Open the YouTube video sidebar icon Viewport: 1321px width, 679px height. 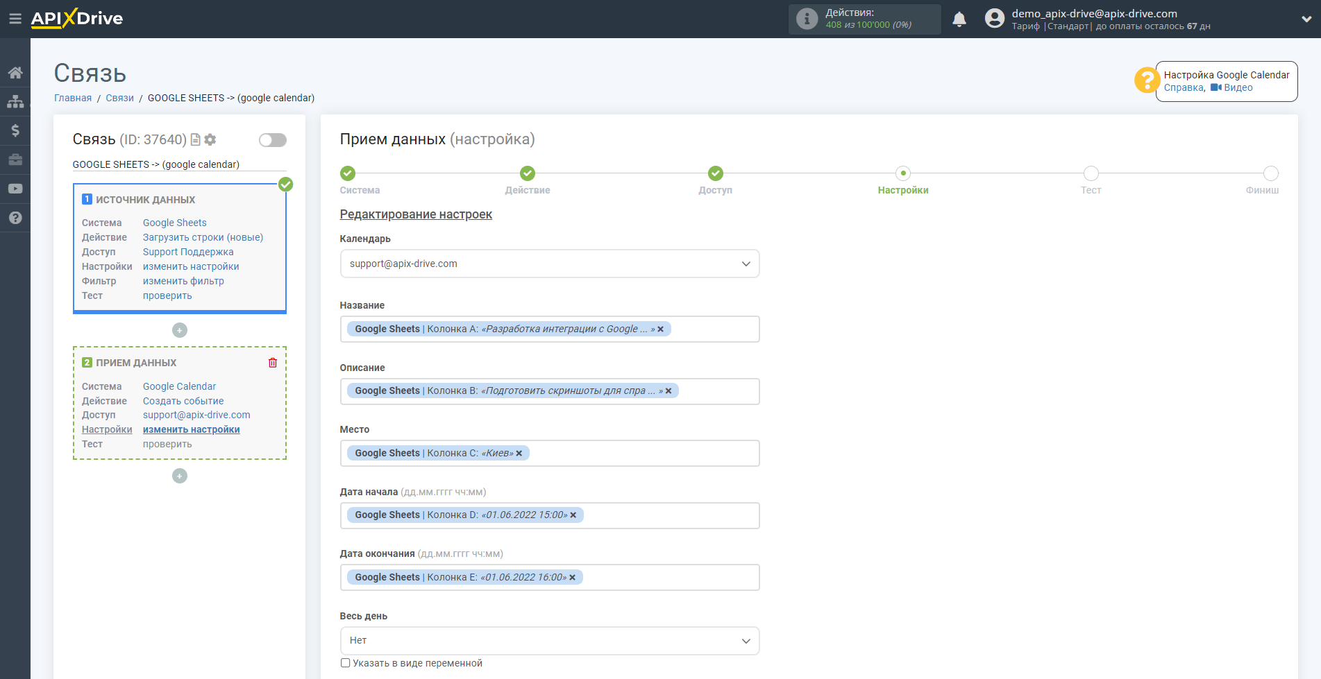pyautogui.click(x=15, y=189)
